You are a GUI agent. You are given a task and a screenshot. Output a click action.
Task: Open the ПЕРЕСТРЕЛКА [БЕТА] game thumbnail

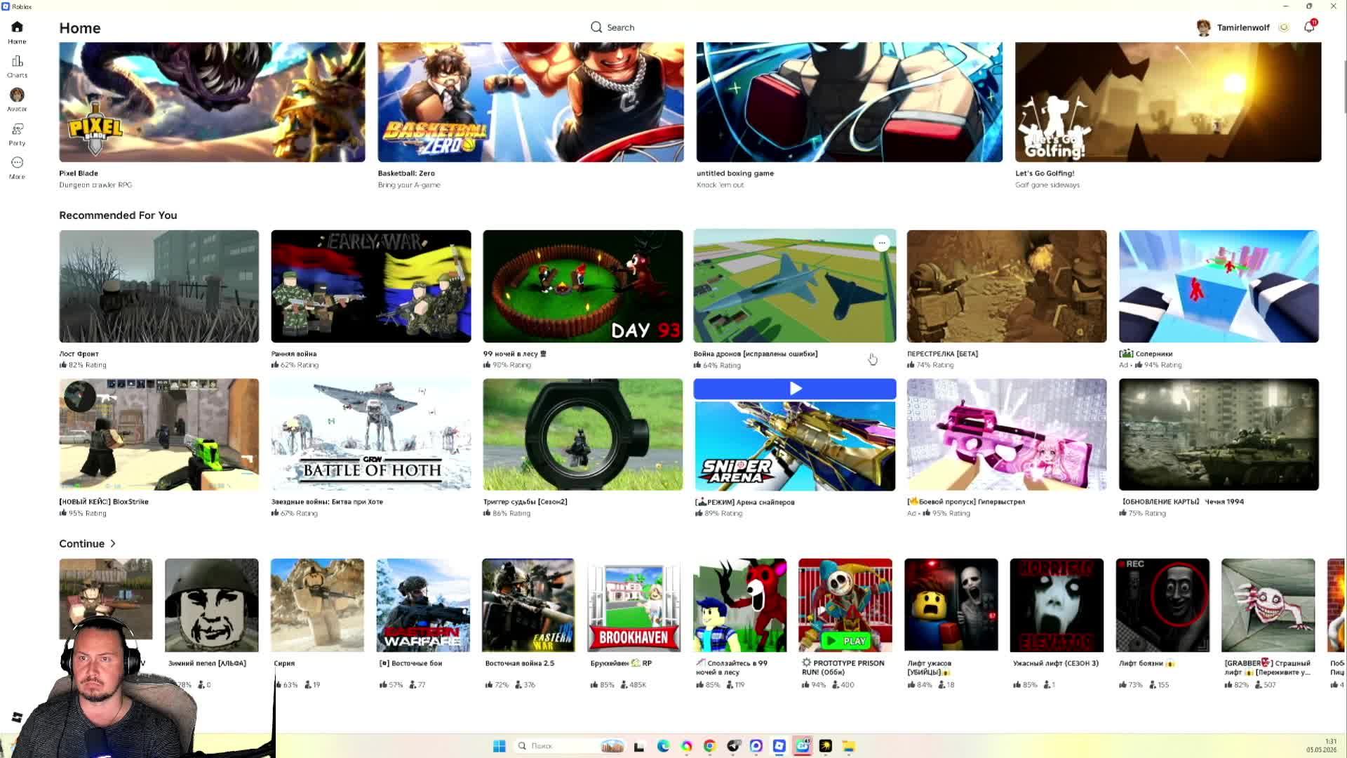(x=1007, y=286)
